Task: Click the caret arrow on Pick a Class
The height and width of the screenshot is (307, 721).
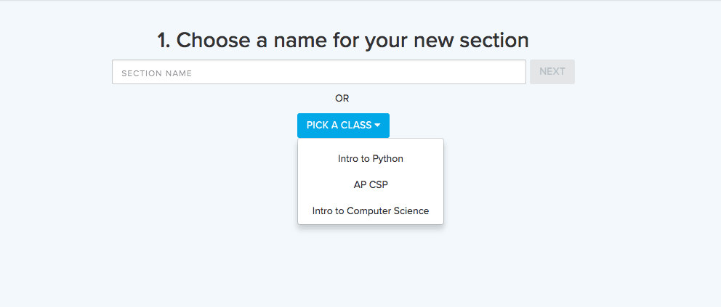Action: [378, 126]
